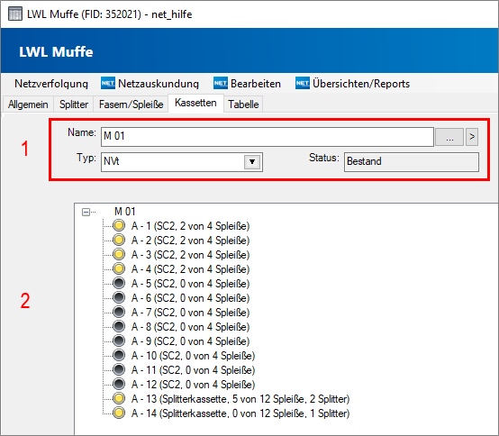The width and height of the screenshot is (499, 436).
Task: Click the yellow icon of Splitterkassette A - 14
Action: (119, 413)
